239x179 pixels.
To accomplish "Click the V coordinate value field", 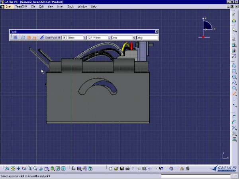I will pyautogui.click(x=97, y=38).
